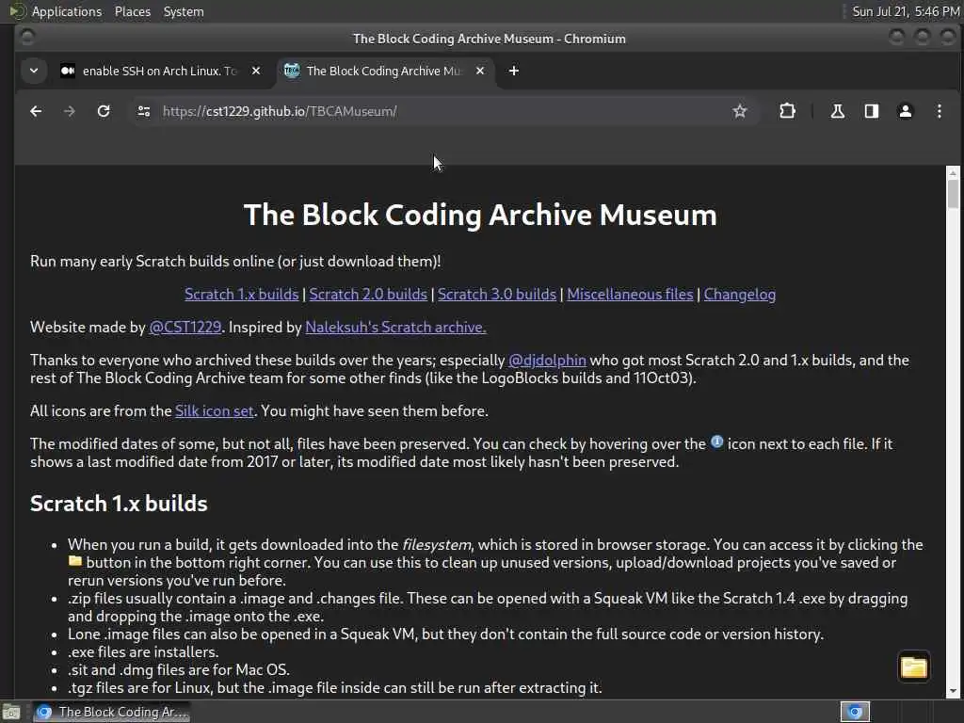Screen dimensions: 964x723
Task: Click the inline yellow folder icon
Action: [75, 561]
